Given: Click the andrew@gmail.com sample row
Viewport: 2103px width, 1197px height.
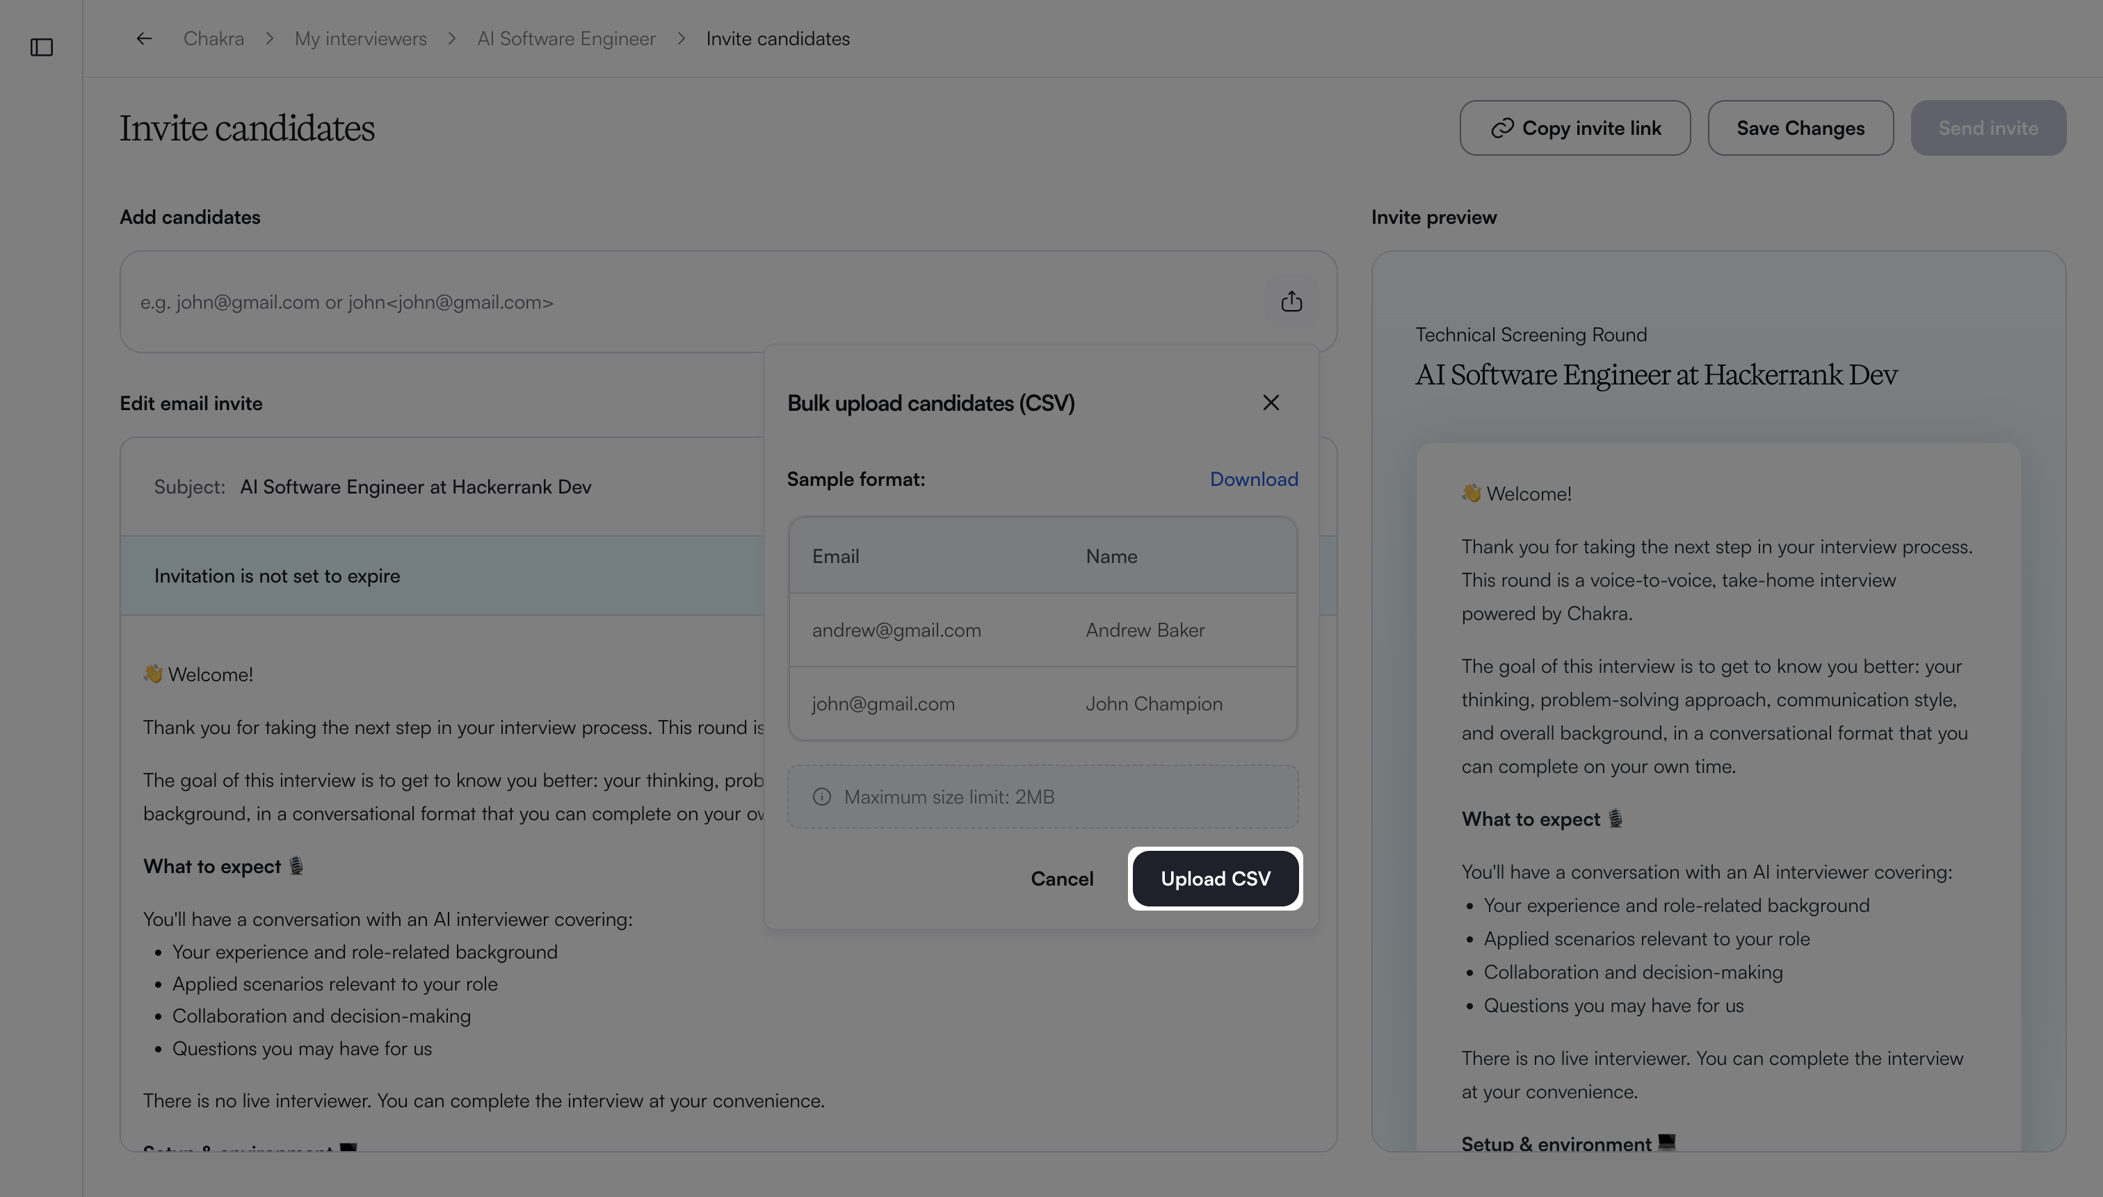Looking at the screenshot, I should pyautogui.click(x=1043, y=630).
